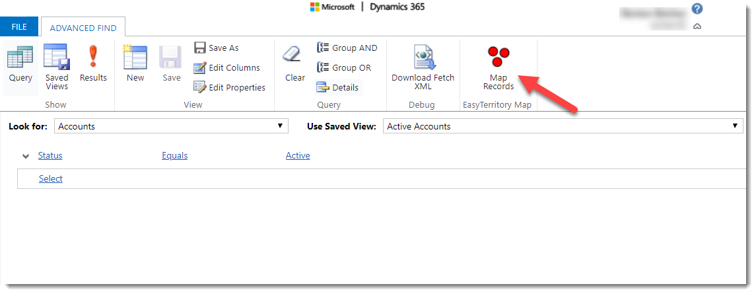Select the ADVANCED FIND tab
The height and width of the screenshot is (294, 756).
tap(83, 28)
